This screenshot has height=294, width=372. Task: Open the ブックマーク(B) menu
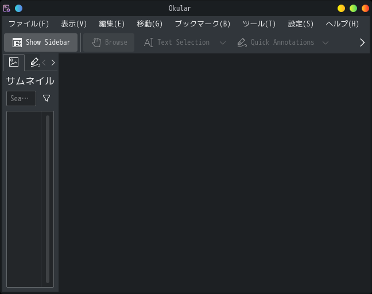(x=203, y=24)
